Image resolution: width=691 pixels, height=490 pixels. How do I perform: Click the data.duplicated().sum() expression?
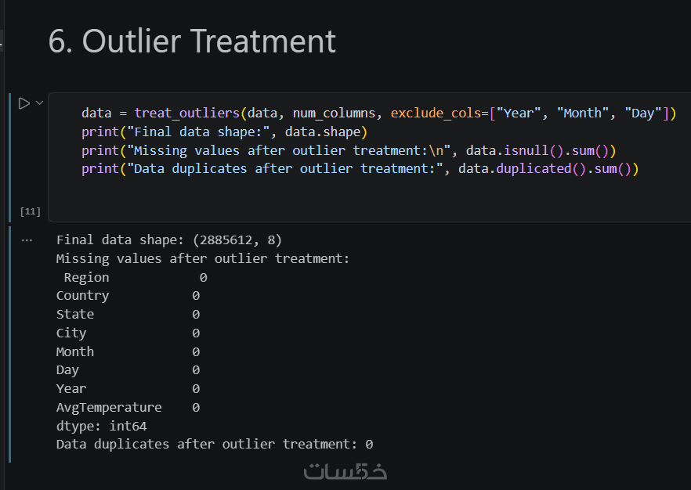(544, 169)
